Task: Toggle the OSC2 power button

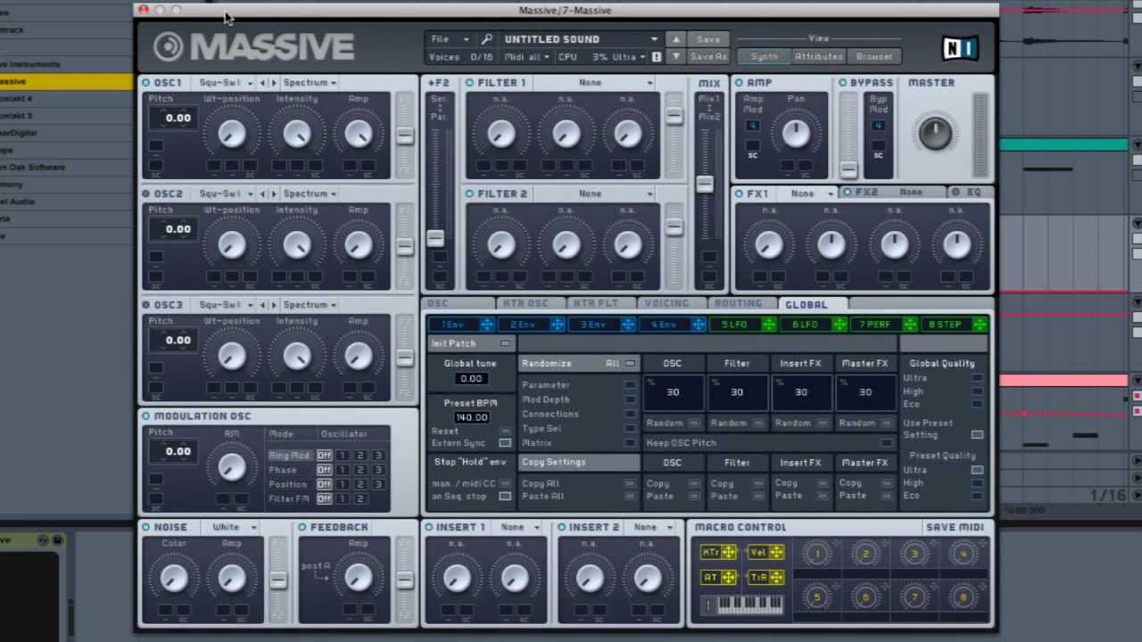Action: click(146, 193)
